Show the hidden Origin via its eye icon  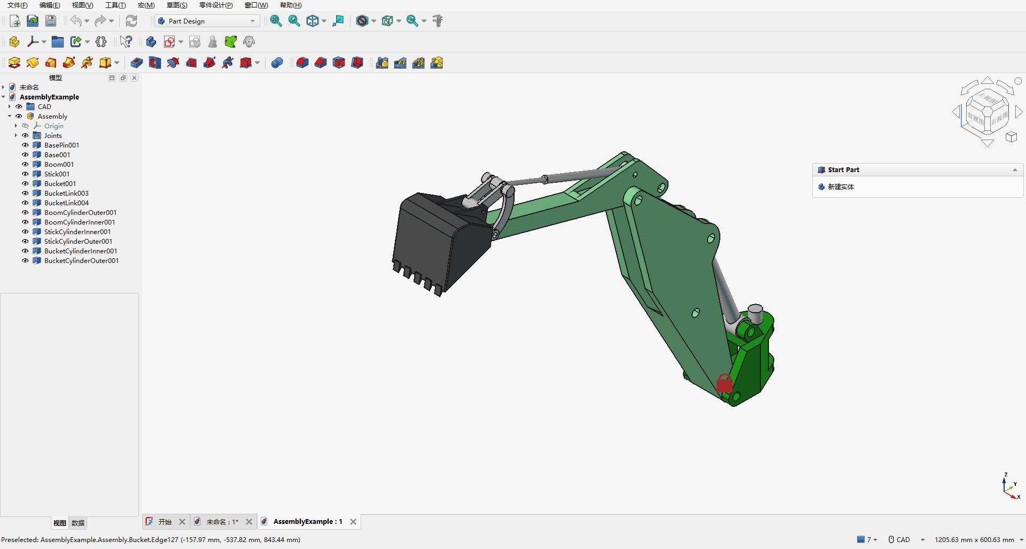pos(25,126)
